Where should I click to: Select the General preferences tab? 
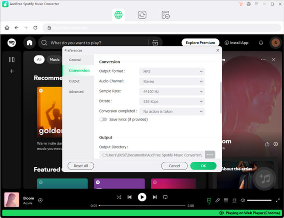(75, 60)
